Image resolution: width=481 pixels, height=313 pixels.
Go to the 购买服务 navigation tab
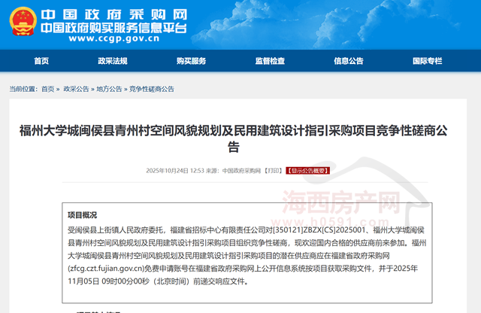pos(191,61)
